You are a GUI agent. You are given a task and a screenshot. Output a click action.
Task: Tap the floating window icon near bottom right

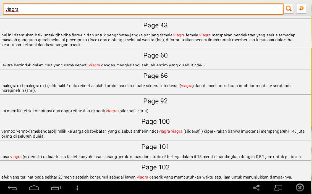(x=278, y=188)
